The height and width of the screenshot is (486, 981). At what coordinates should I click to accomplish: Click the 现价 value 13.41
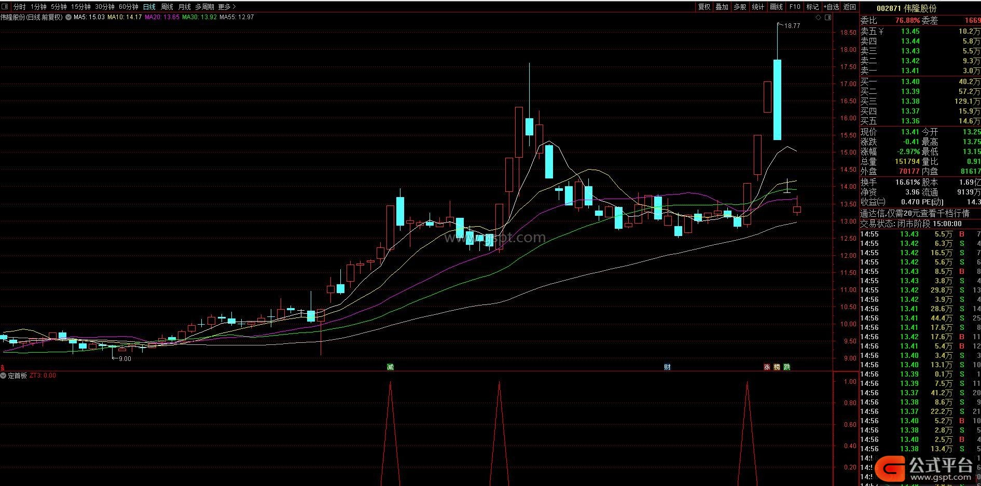910,132
